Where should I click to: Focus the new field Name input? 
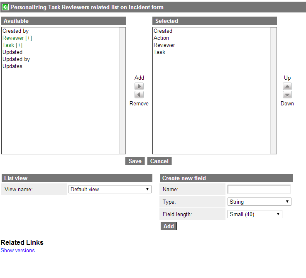click(259, 189)
